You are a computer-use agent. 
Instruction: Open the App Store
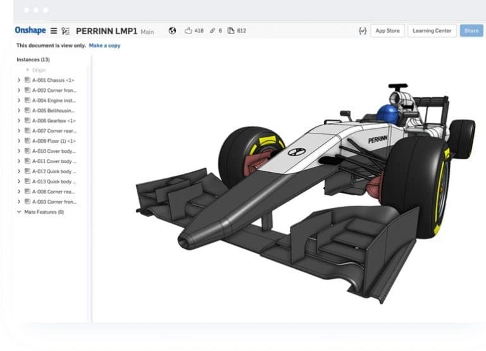387,30
